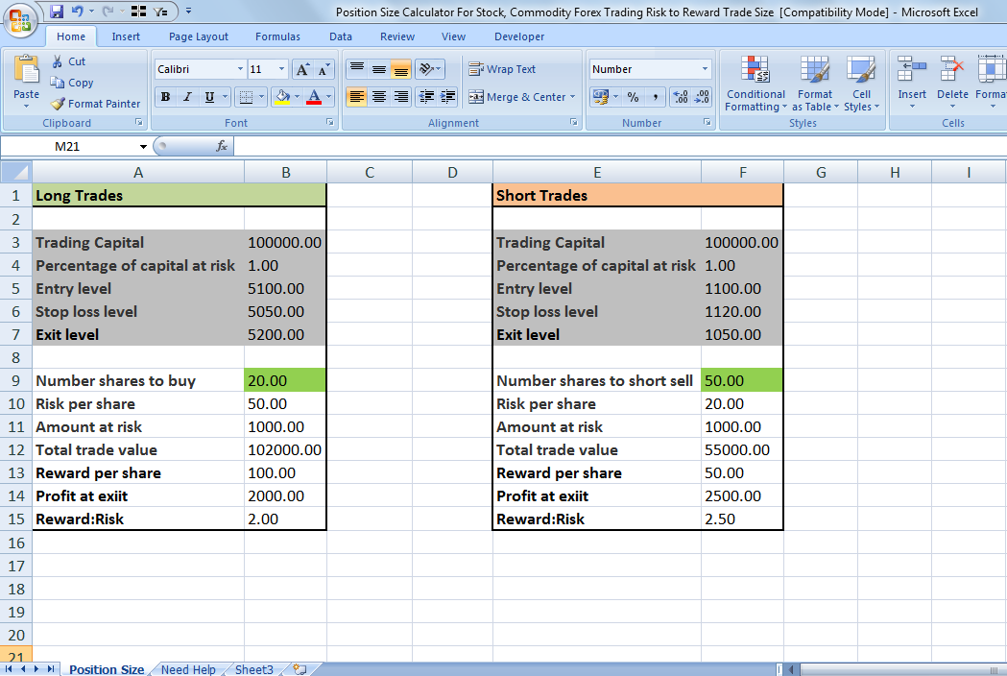Open the Calibri font name dropdown
Image resolution: width=1007 pixels, height=676 pixels.
click(240, 69)
